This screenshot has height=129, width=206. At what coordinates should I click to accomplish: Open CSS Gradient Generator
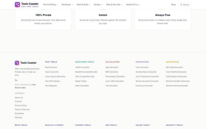[176, 76]
